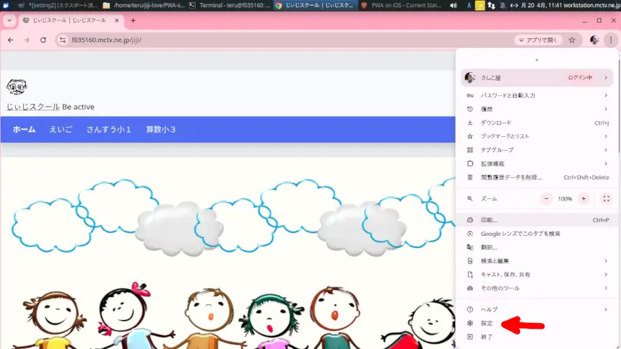Click the 100% zoom value
621x349 pixels.
[x=565, y=199]
